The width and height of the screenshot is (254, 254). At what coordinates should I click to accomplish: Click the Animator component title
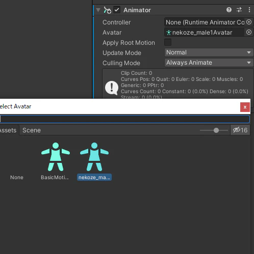point(137,10)
